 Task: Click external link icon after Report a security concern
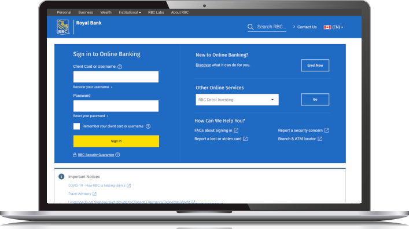click(x=326, y=130)
